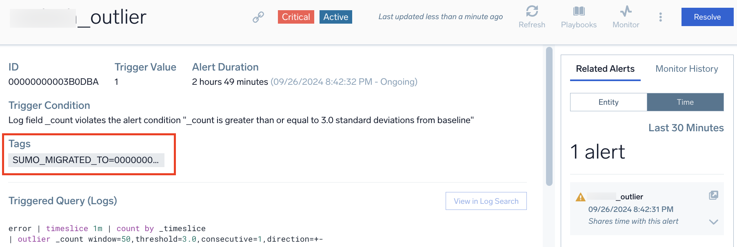Switch related alerts grouping to Entity
This screenshot has width=737, height=247.
click(x=608, y=102)
